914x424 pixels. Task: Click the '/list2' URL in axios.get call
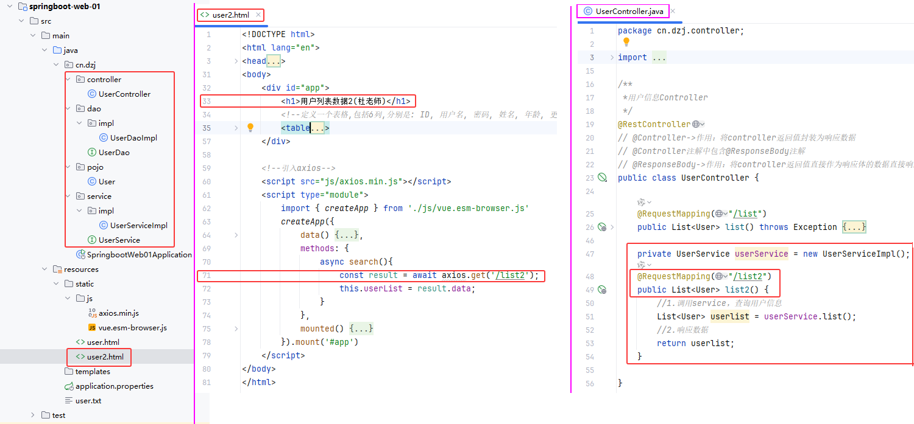coord(510,275)
